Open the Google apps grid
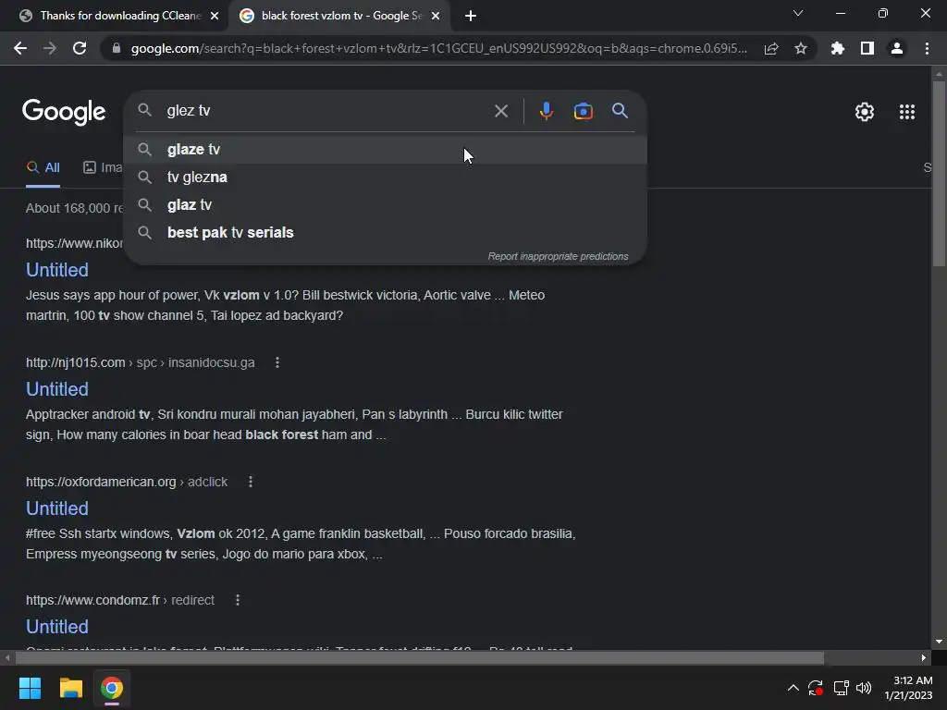 point(906,112)
